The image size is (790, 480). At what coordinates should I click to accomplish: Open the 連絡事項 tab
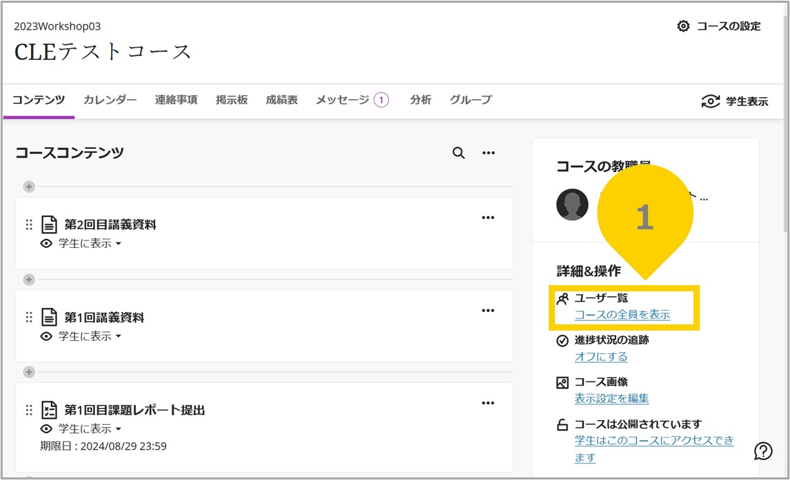coord(176,100)
